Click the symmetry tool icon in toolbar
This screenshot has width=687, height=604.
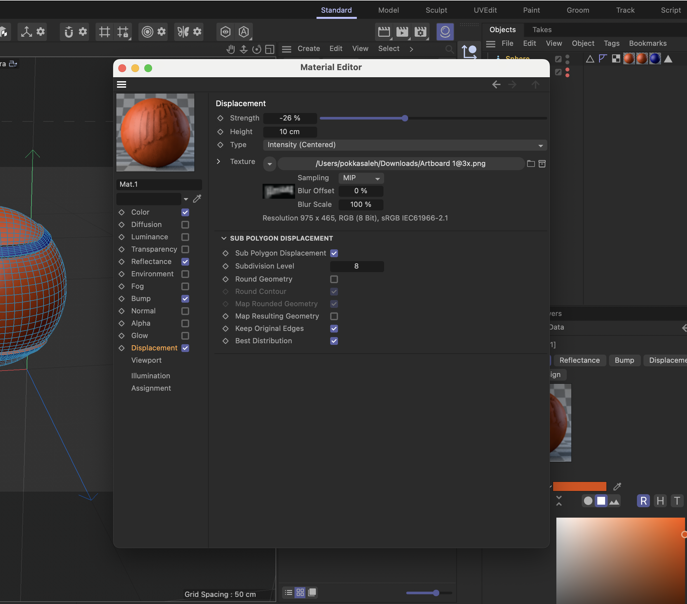coord(183,32)
